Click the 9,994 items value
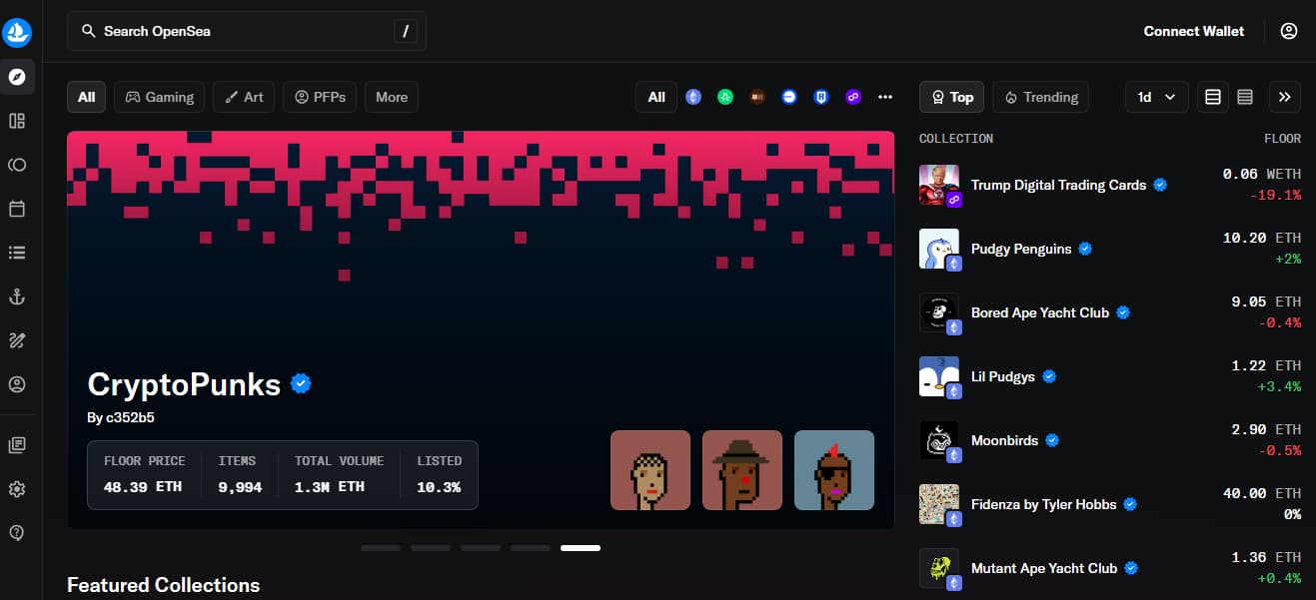Image resolution: width=1316 pixels, height=600 pixels. pos(240,487)
